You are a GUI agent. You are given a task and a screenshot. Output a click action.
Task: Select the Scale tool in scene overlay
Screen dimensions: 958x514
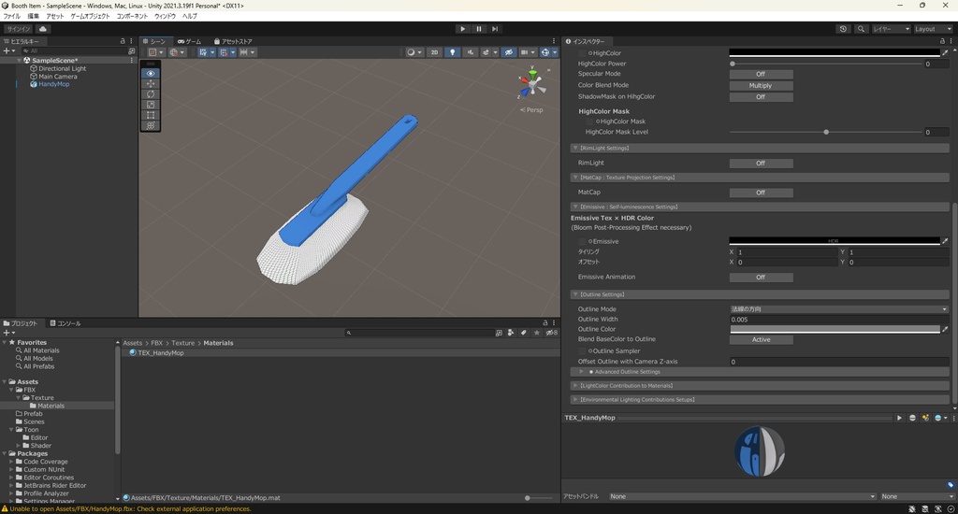(151, 105)
